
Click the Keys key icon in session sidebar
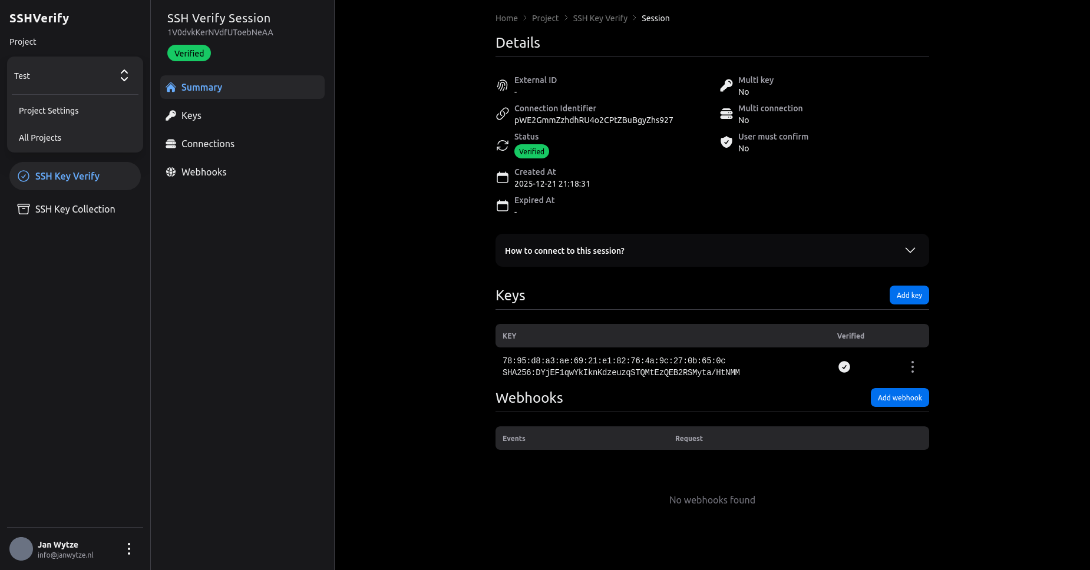point(171,115)
